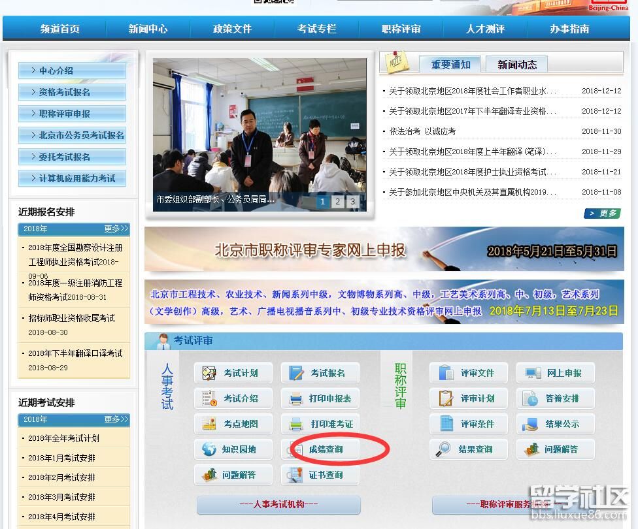Switch carousel to slide 2
This screenshot has height=529, width=638.
coord(337,202)
